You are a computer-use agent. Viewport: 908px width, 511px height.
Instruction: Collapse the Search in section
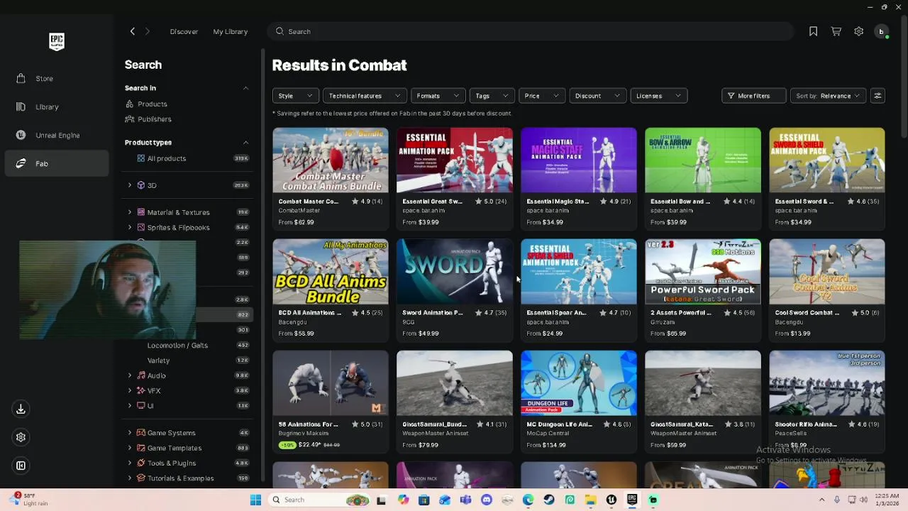pos(245,89)
